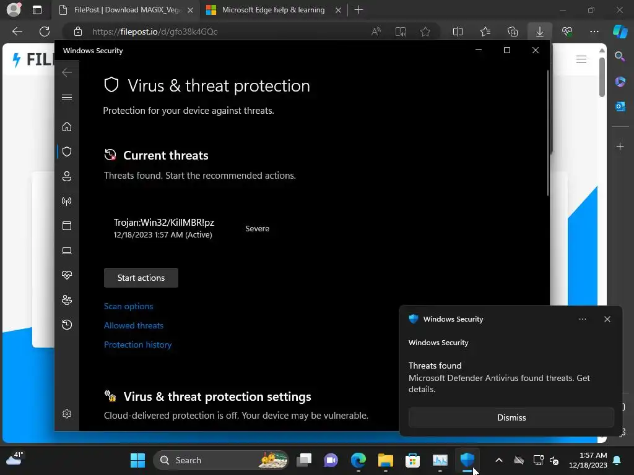Open FilePost page hamburger menu
The width and height of the screenshot is (634, 475).
tap(581, 59)
